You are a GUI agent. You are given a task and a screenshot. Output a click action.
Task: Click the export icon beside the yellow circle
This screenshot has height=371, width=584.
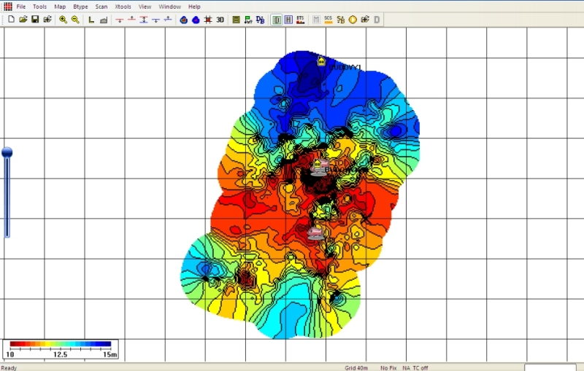(365, 20)
